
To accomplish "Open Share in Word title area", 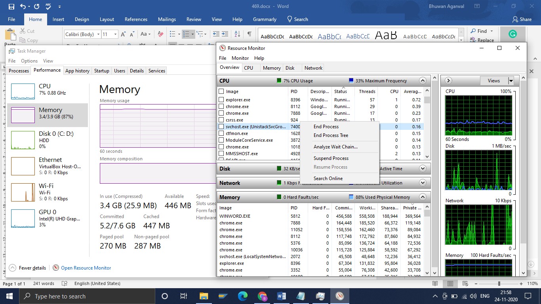I will point(522,19).
